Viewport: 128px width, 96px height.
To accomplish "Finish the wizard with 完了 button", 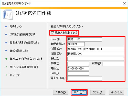I will tap(98, 92).
